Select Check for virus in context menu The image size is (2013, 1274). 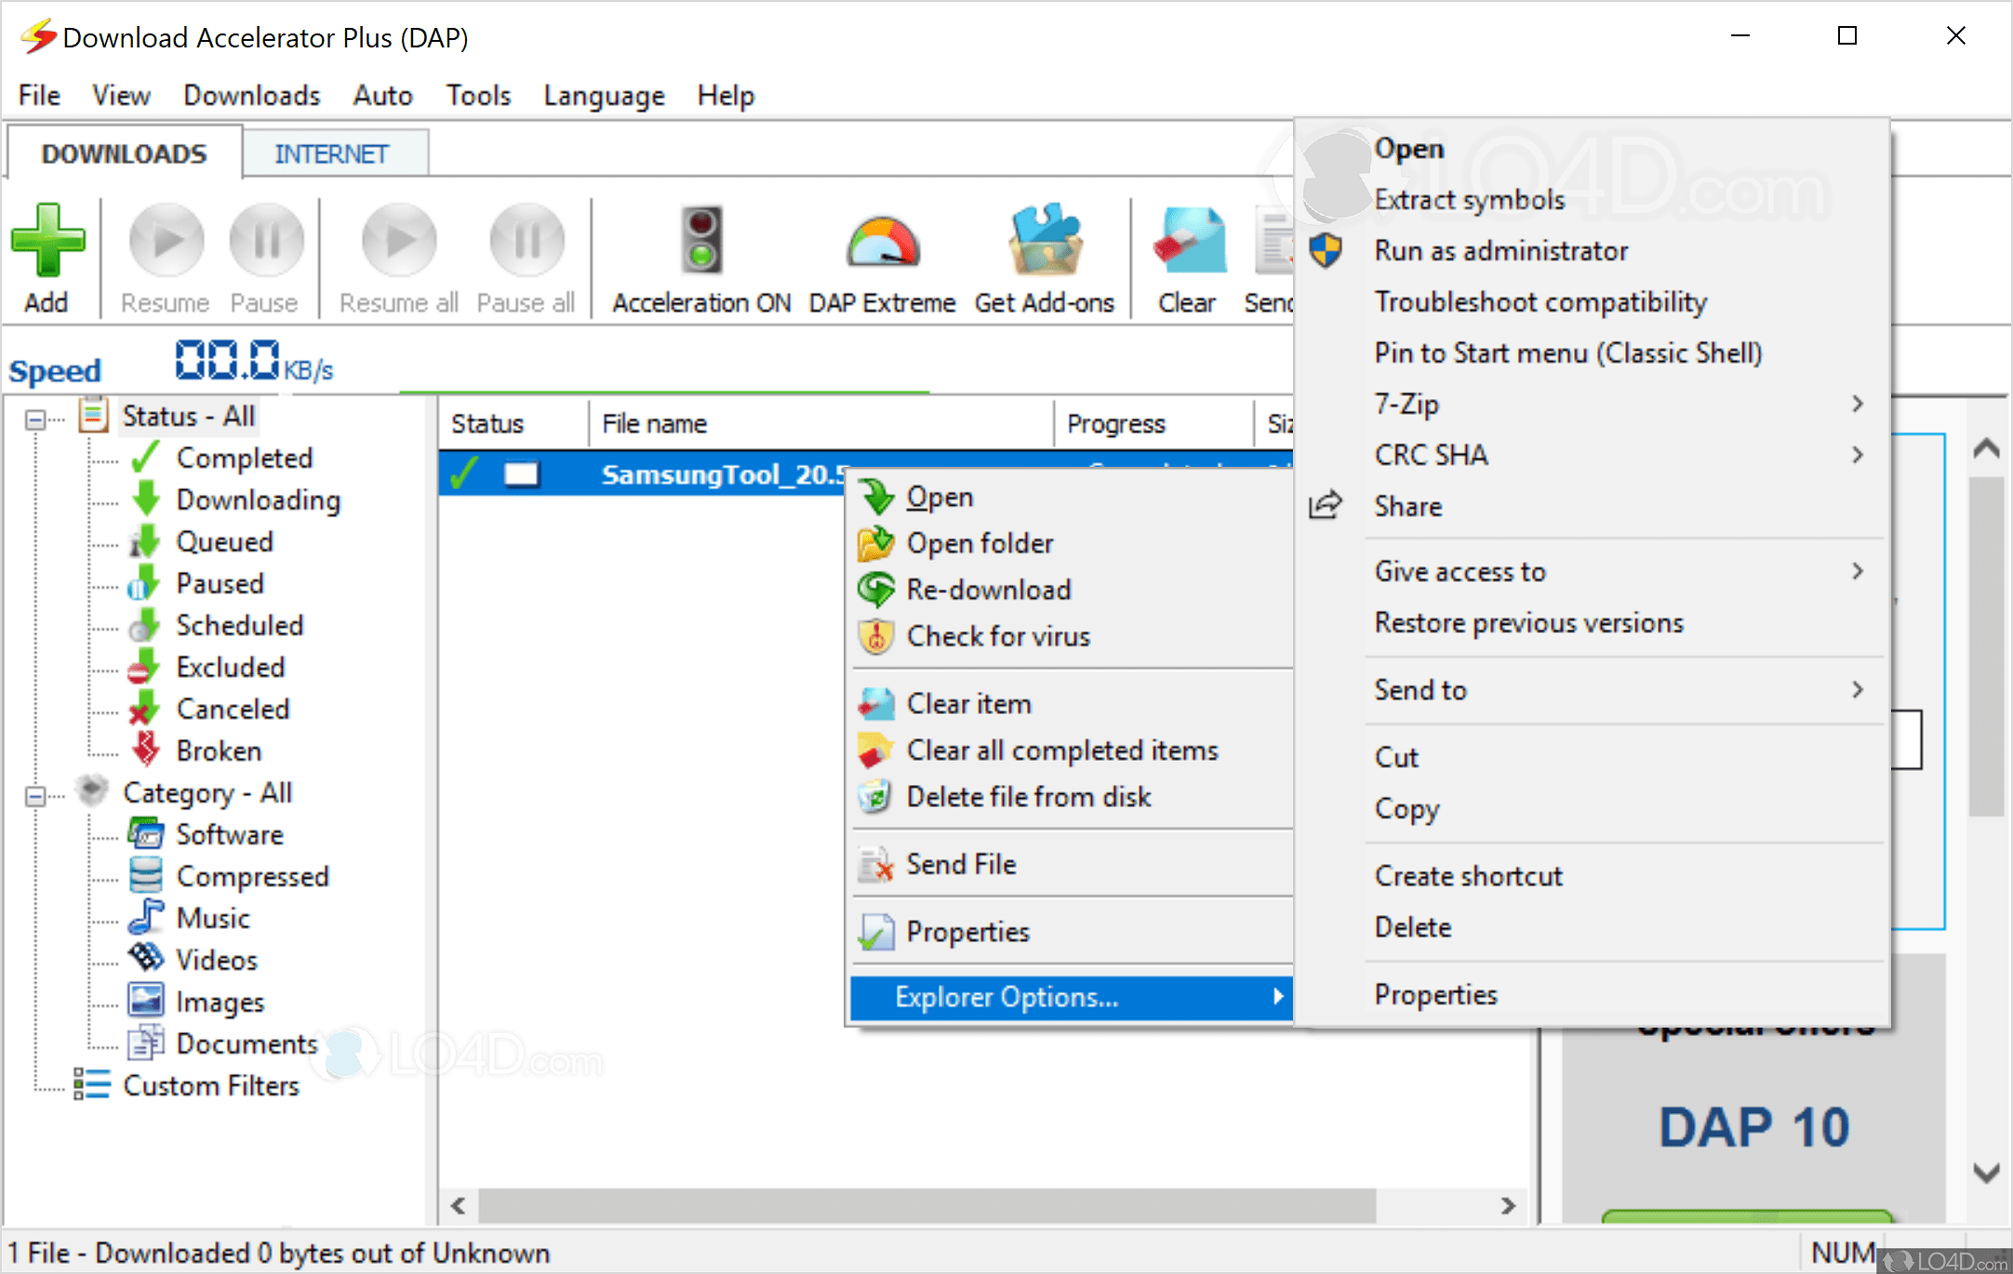pyautogui.click(x=998, y=637)
